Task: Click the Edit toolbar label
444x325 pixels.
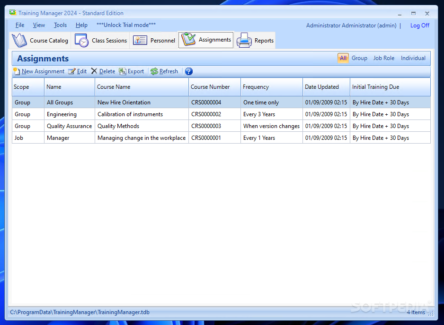Action: pyautogui.click(x=82, y=71)
